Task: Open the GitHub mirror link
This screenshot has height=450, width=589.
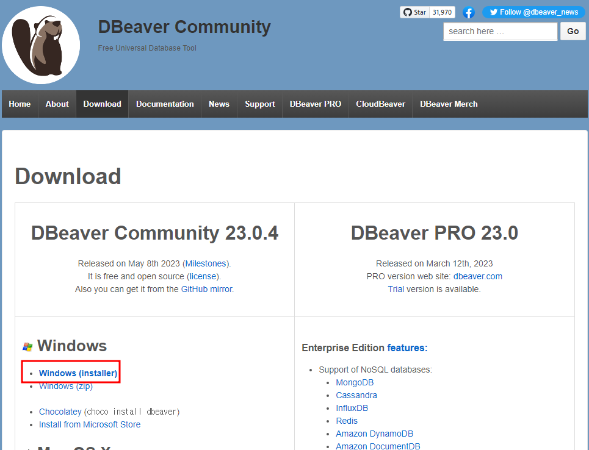Action: pos(206,289)
